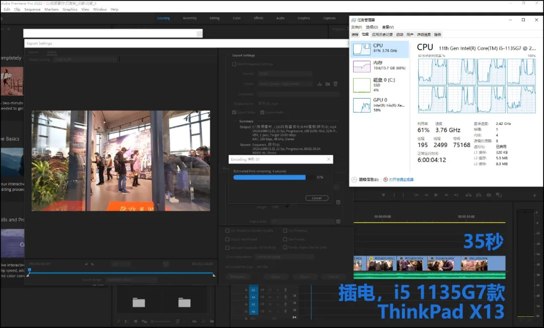Open the Format dropdown in Export Settings
Image resolution: width=544 pixels, height=328 pixels.
[285, 74]
